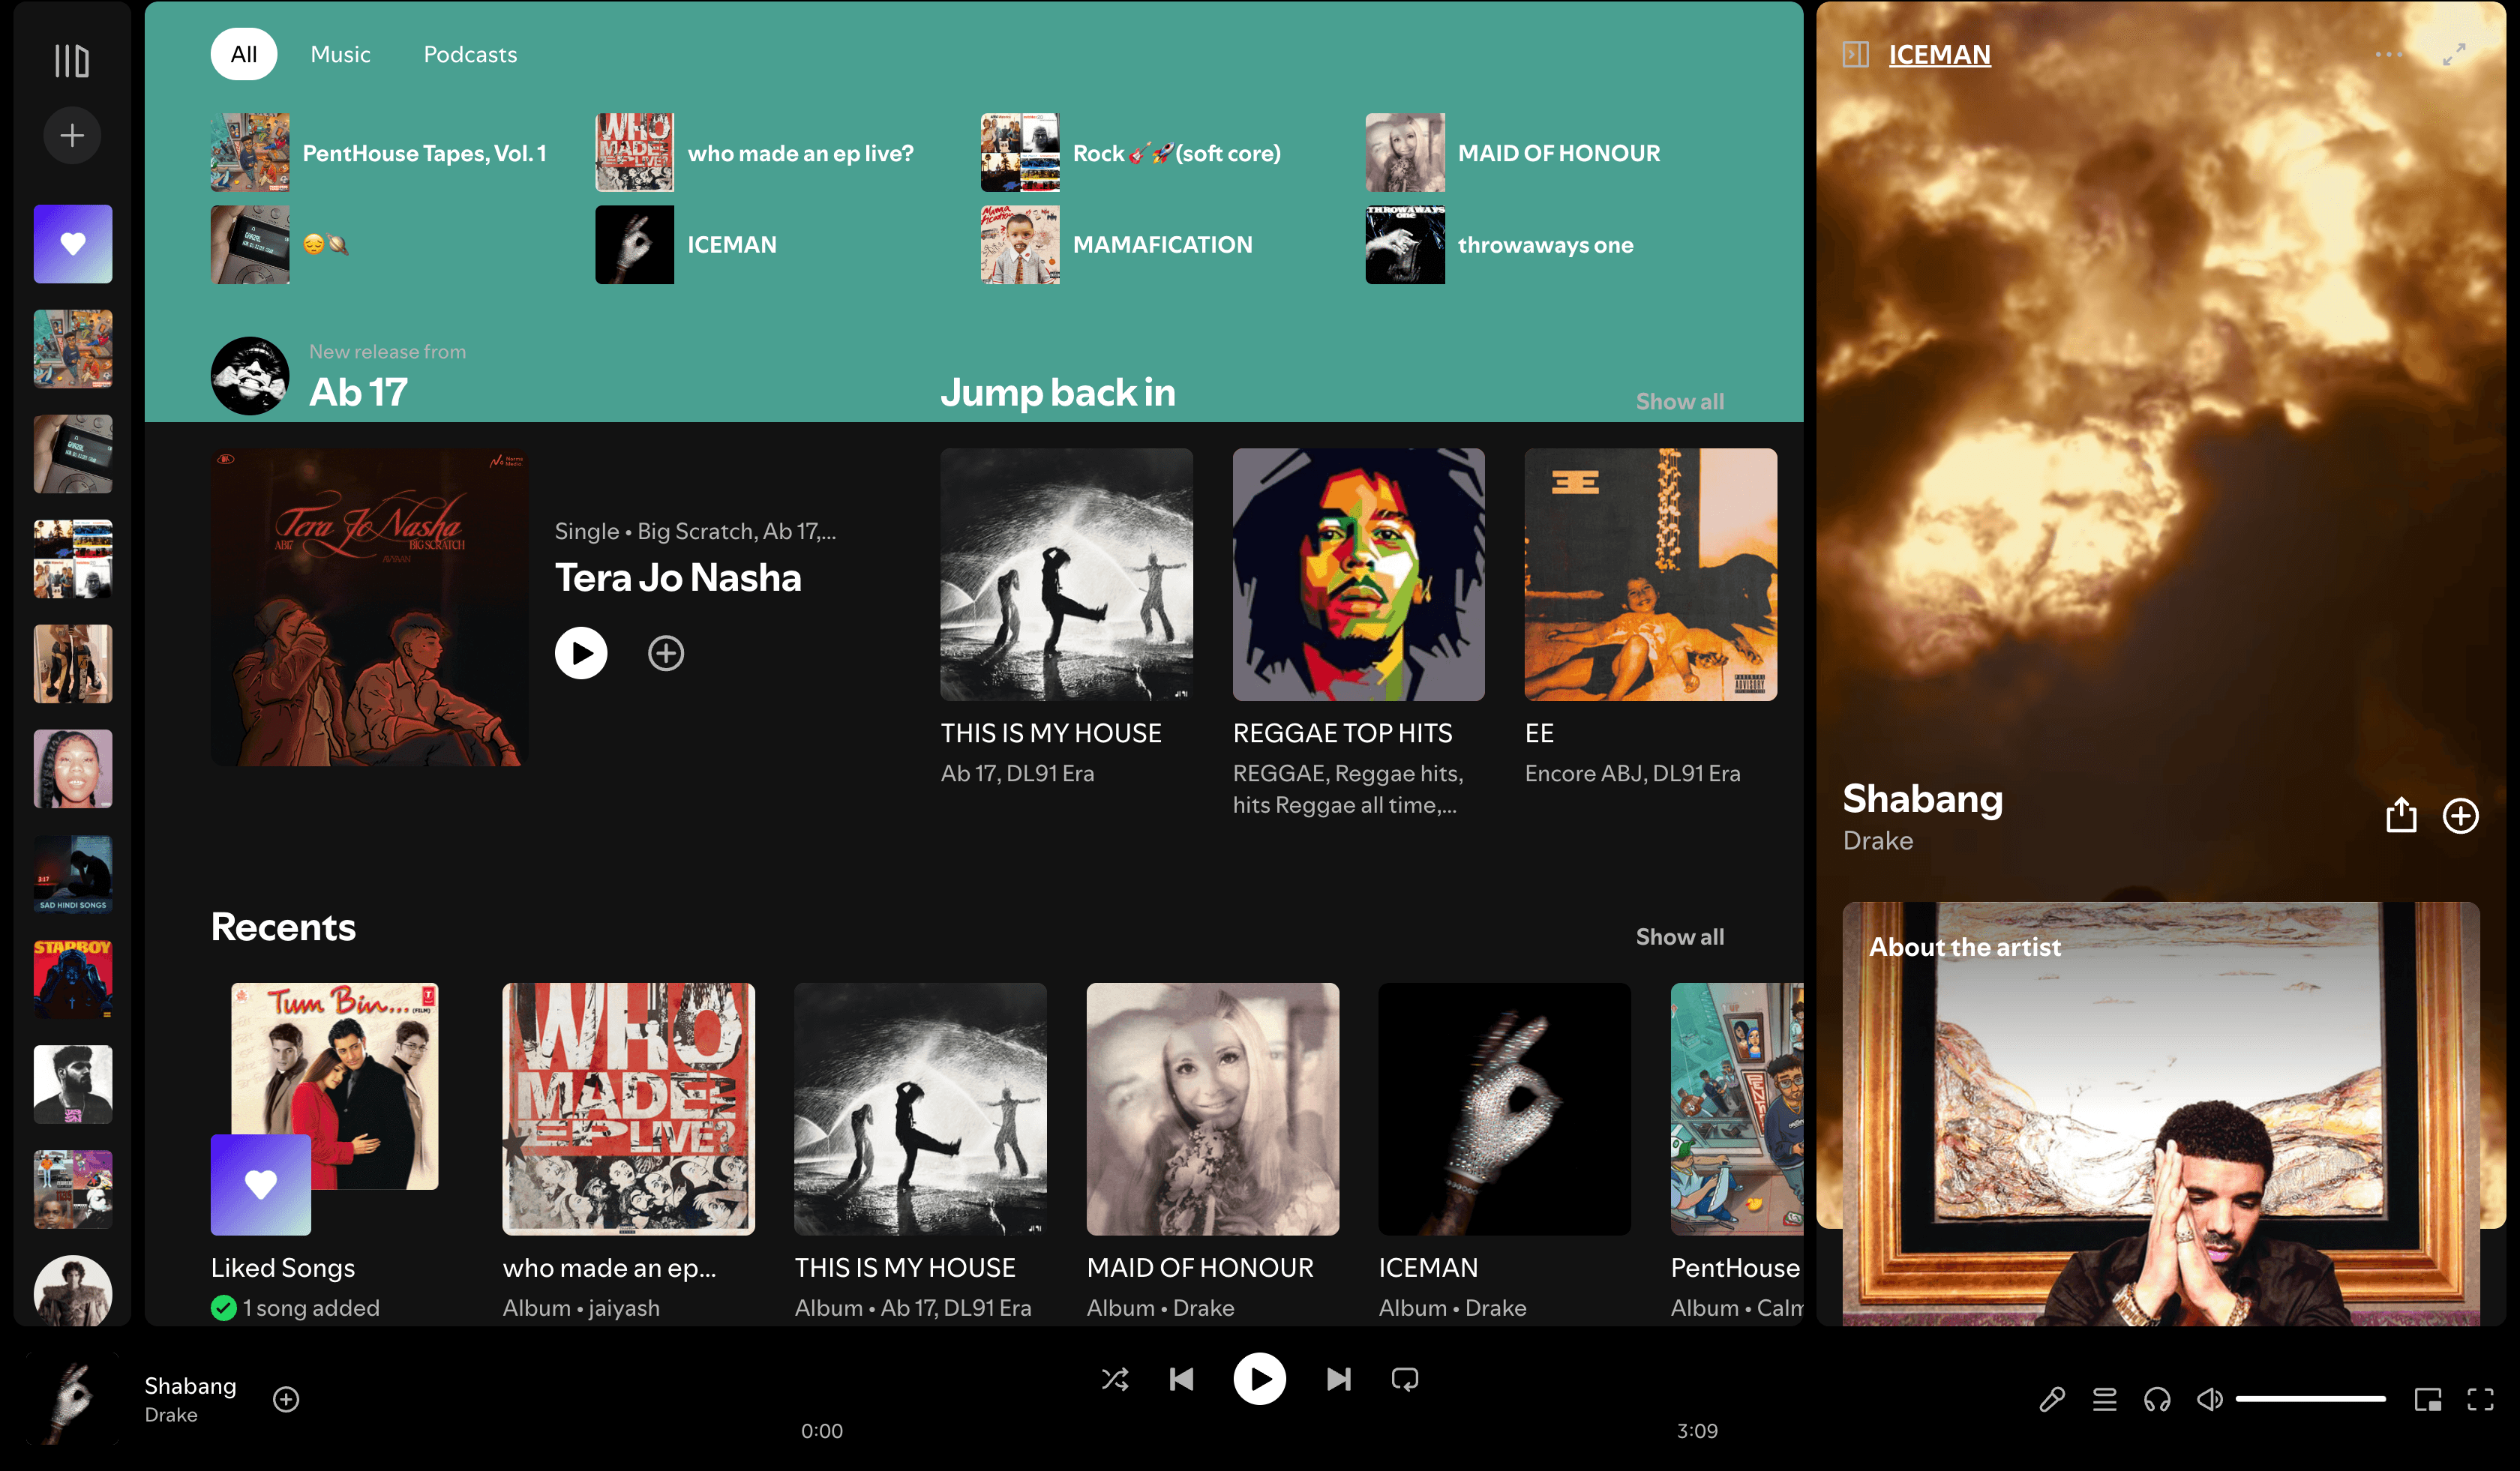Viewport: 2520px width, 1471px height.
Task: Skip to the previous track
Action: coord(1181,1379)
